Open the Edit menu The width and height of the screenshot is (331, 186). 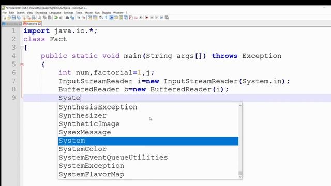[x=11, y=13]
